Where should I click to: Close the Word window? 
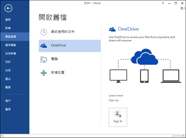click(x=182, y=3)
